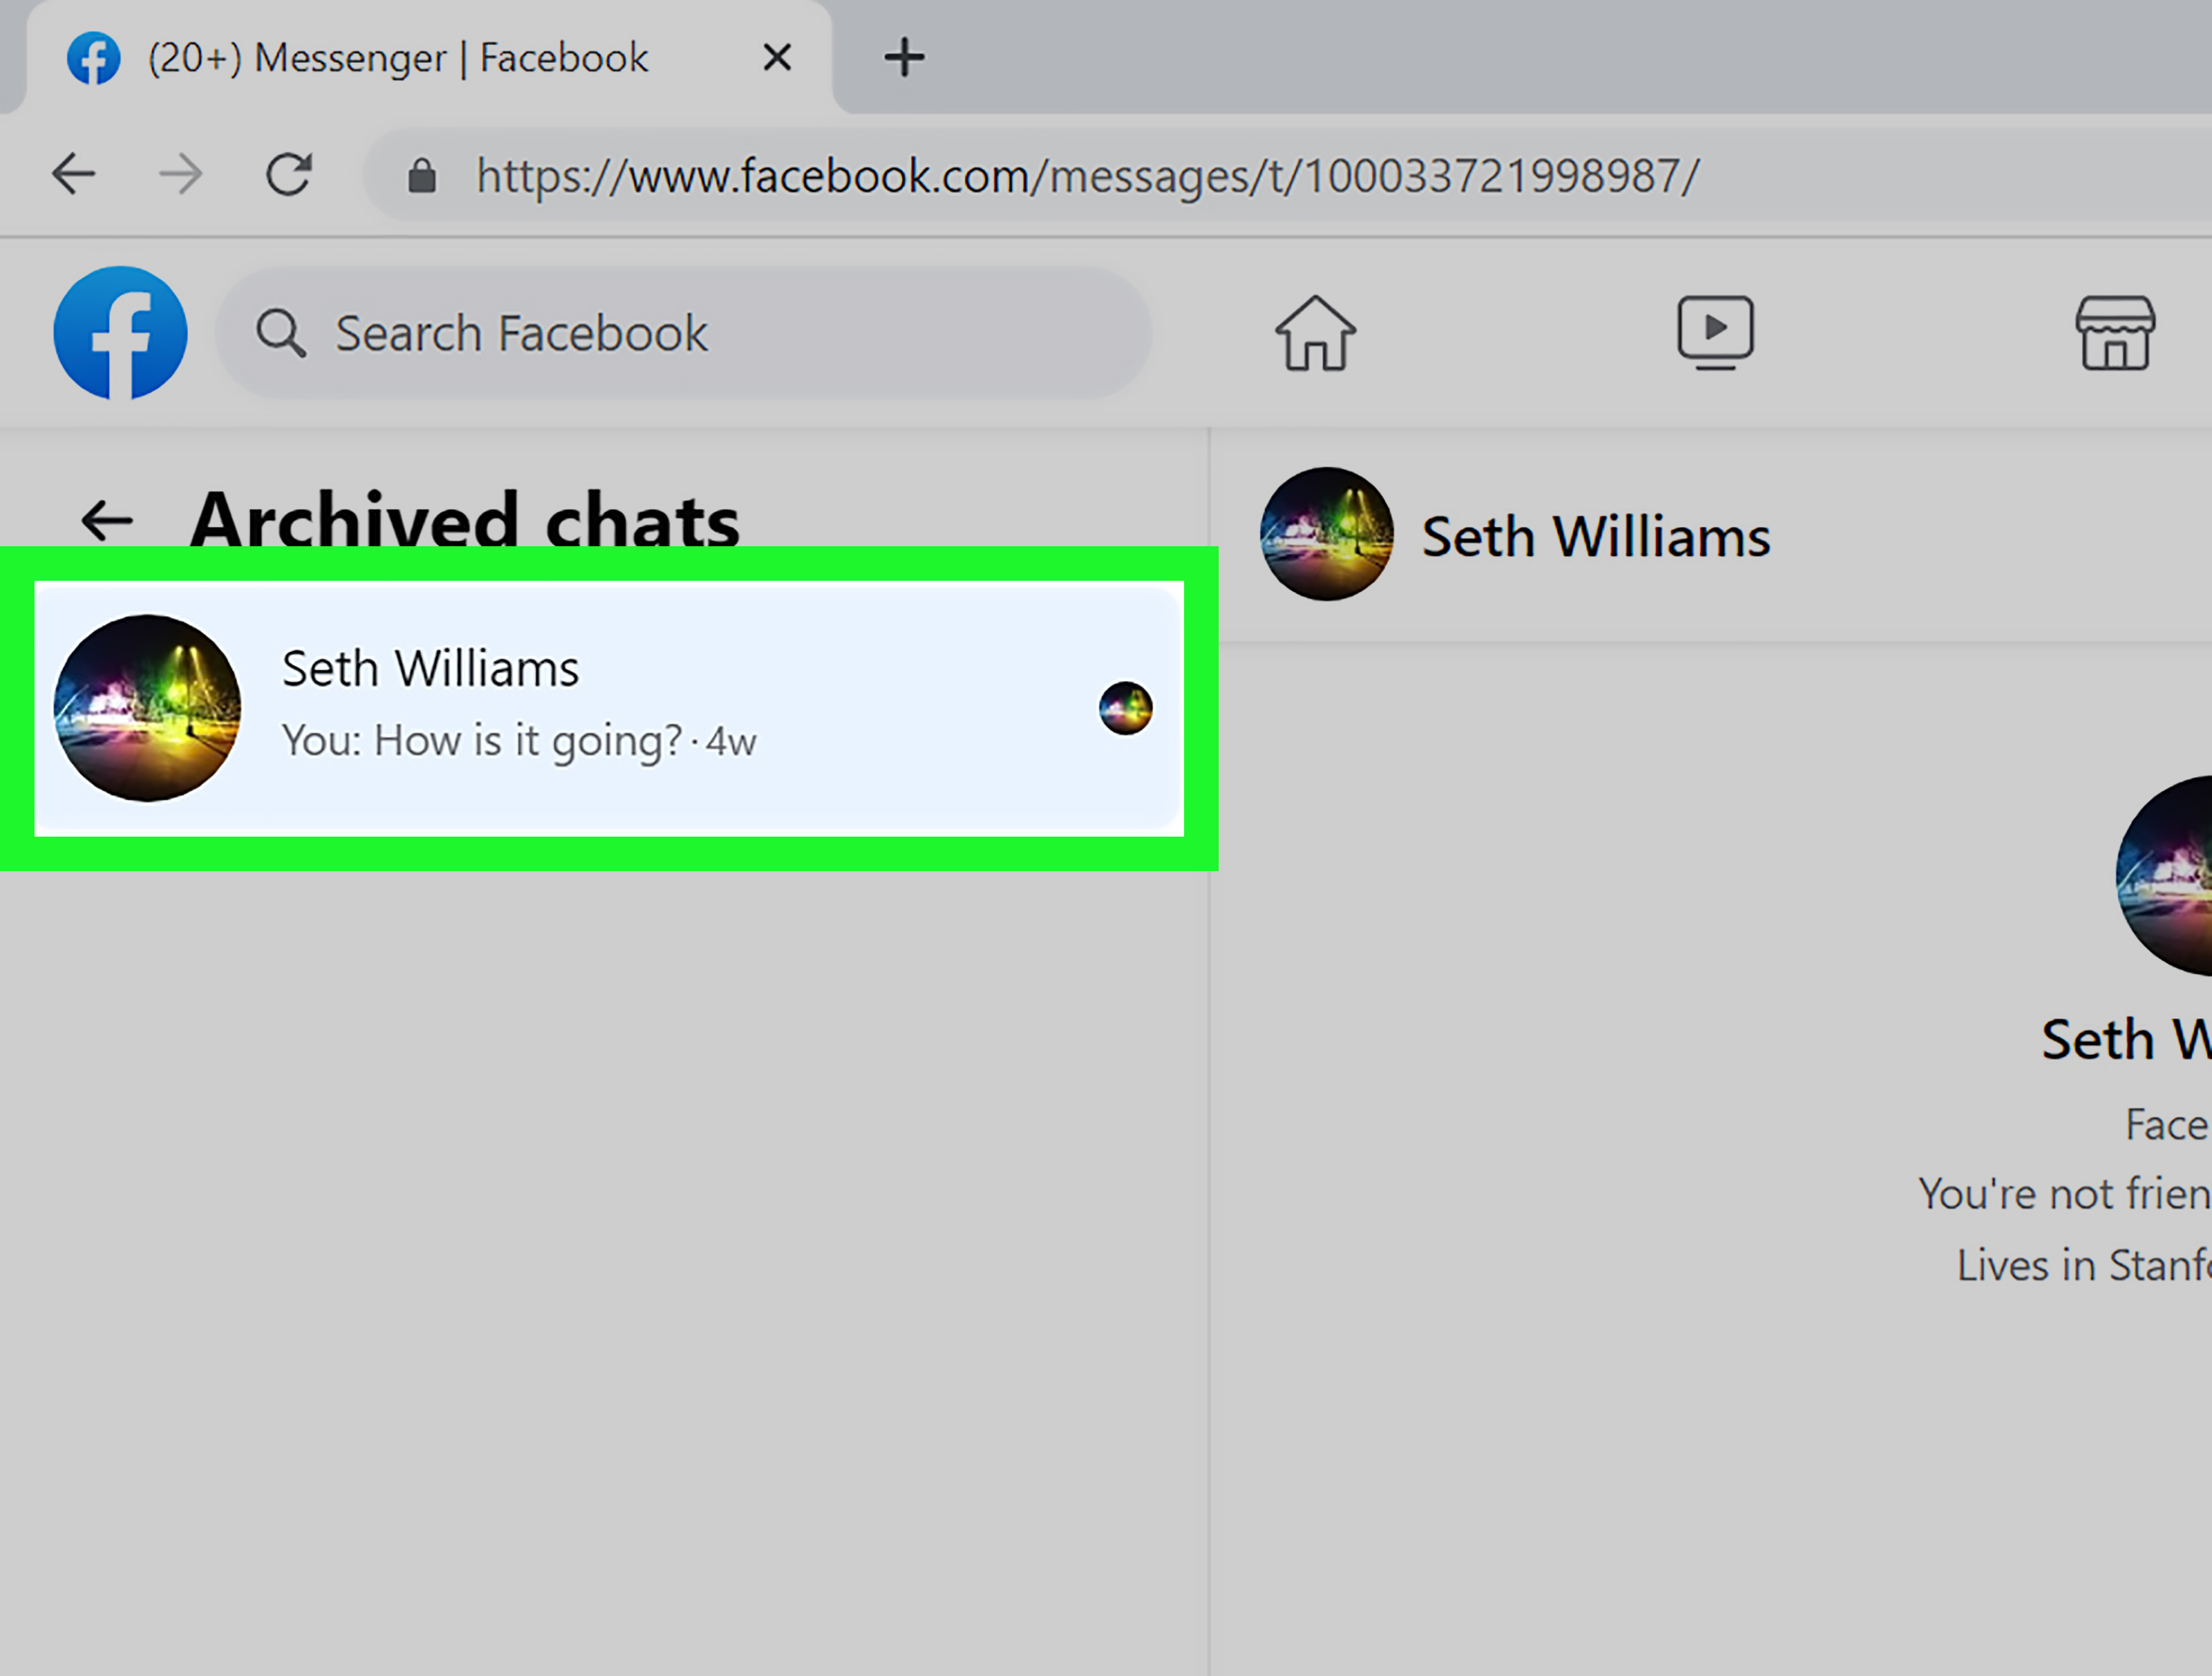Click the 'You: How is it going?' preview
The width and height of the screenshot is (2212, 1676).
click(482, 741)
